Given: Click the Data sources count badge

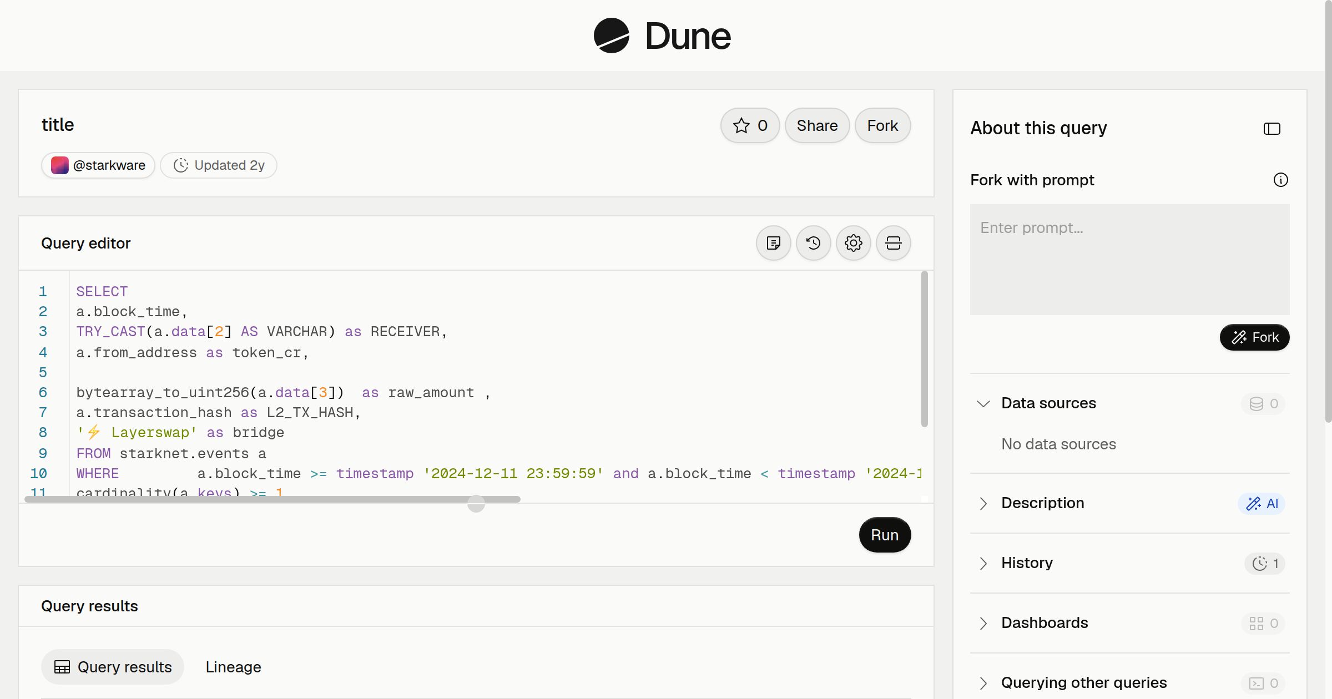Looking at the screenshot, I should 1263,403.
